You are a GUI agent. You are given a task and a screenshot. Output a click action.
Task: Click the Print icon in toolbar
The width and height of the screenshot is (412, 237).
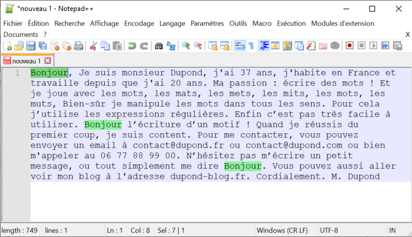click(x=78, y=46)
